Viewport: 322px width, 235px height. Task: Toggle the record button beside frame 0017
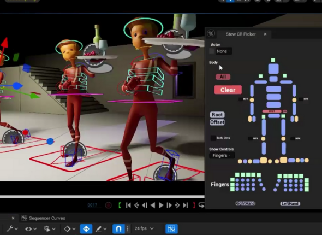[x=109, y=205]
